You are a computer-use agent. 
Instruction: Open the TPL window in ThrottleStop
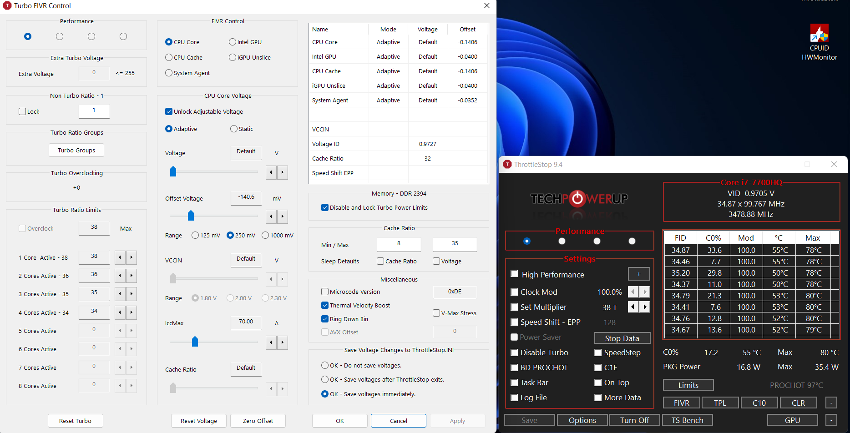pos(720,403)
